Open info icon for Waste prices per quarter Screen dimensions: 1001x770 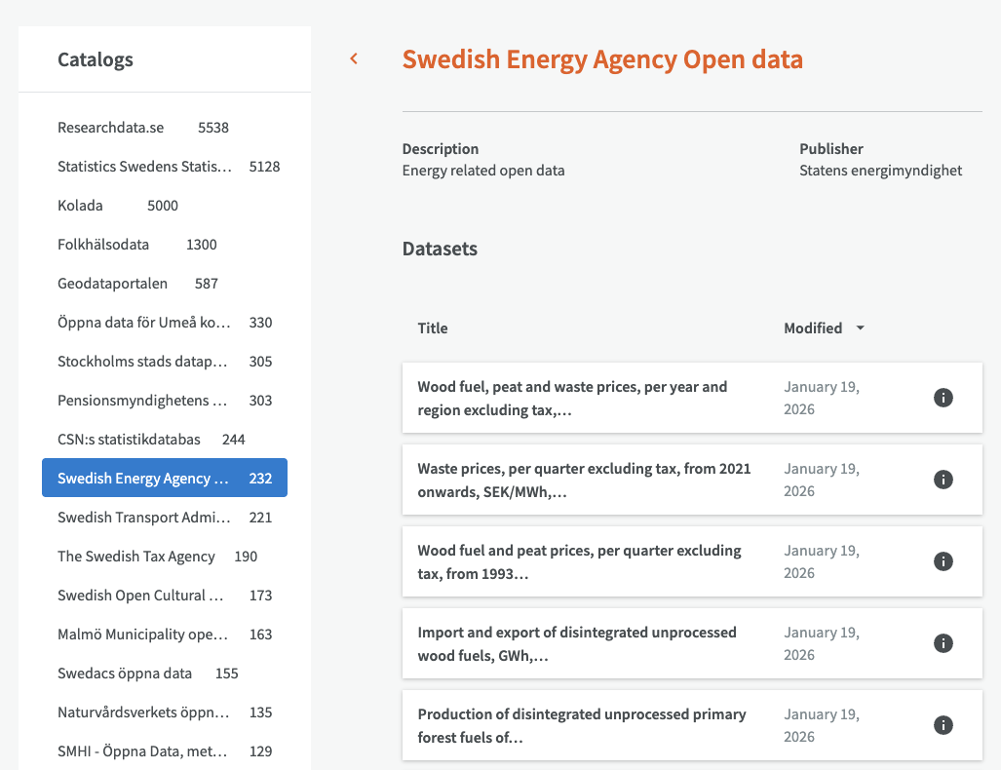[943, 480]
